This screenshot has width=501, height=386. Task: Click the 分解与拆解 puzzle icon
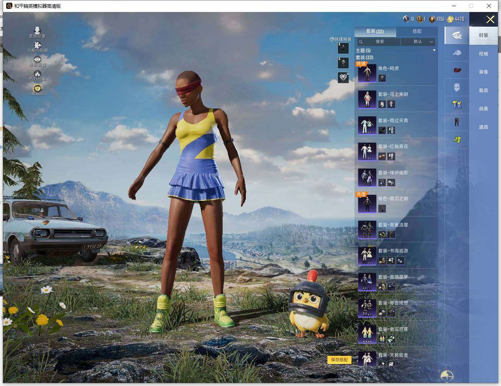[37, 46]
